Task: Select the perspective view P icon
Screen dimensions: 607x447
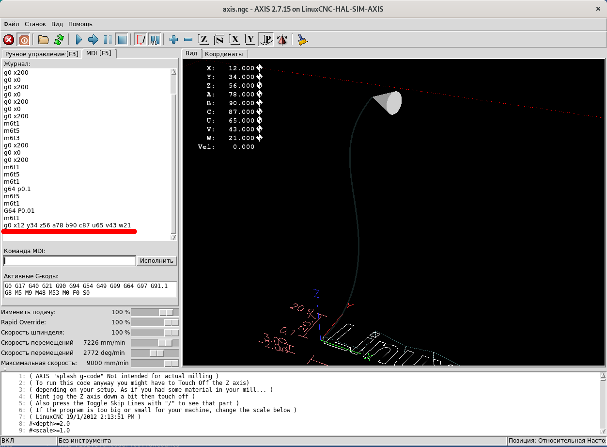Action: pos(266,40)
